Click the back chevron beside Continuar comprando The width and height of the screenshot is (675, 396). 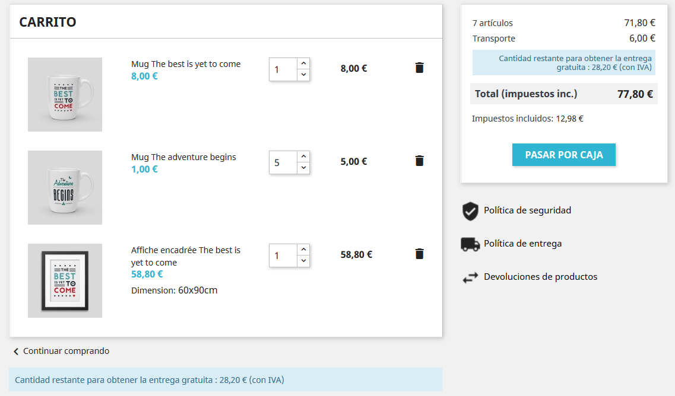(16, 352)
